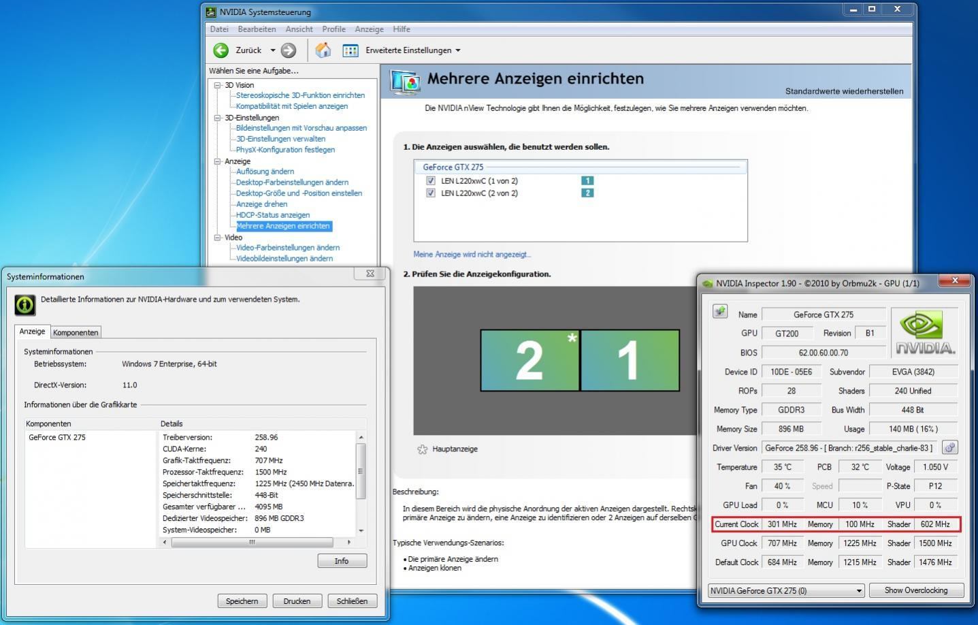
Task: Click the Info button
Action: 342,561
